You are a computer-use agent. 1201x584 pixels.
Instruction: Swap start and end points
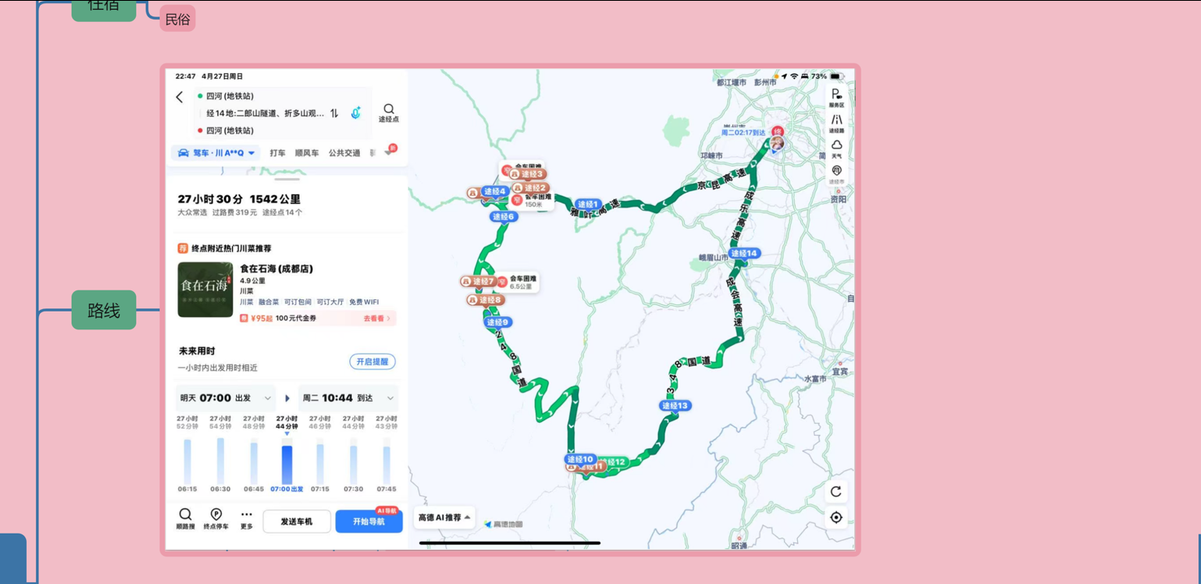(334, 113)
